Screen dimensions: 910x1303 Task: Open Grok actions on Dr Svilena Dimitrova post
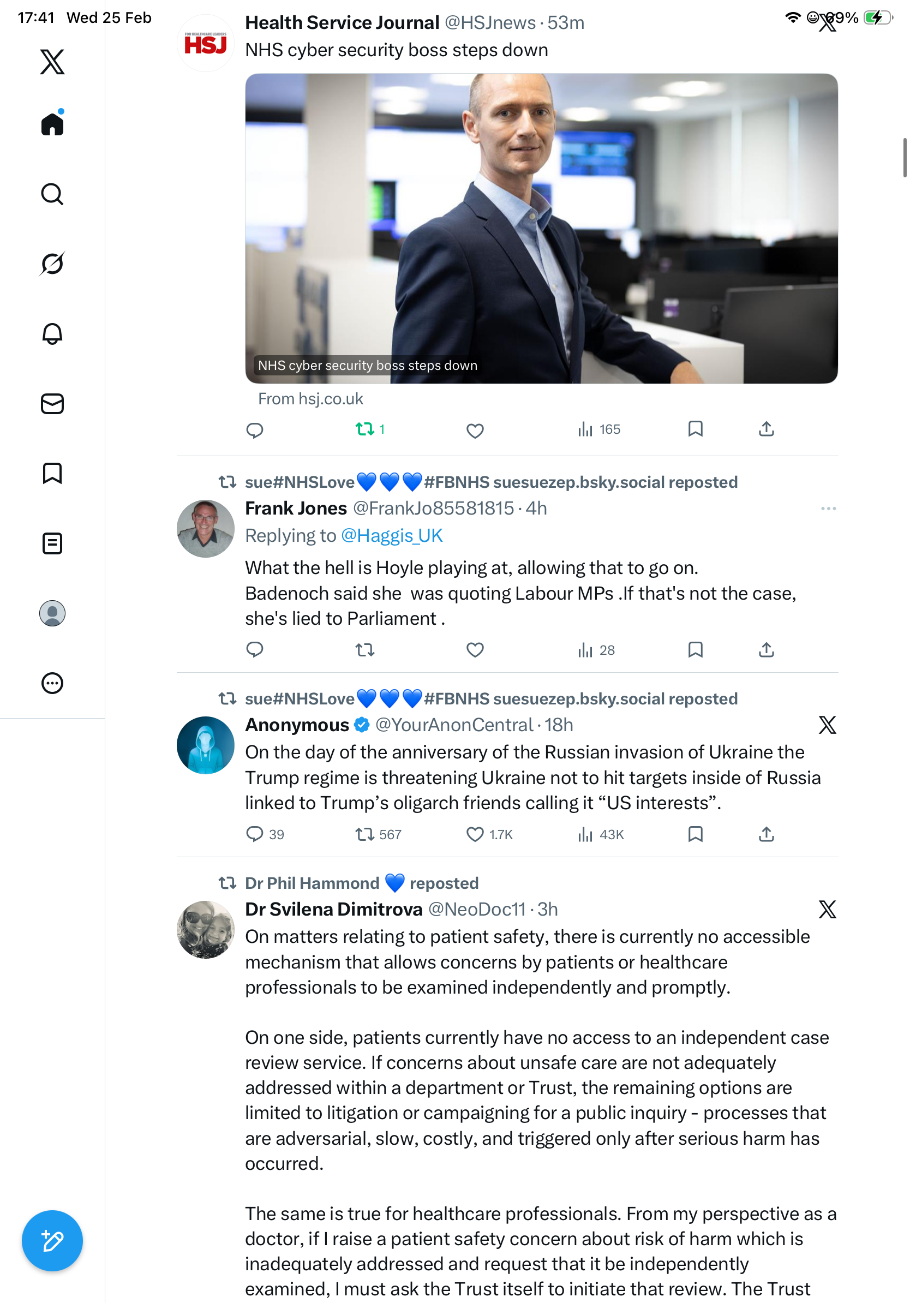pos(827,909)
